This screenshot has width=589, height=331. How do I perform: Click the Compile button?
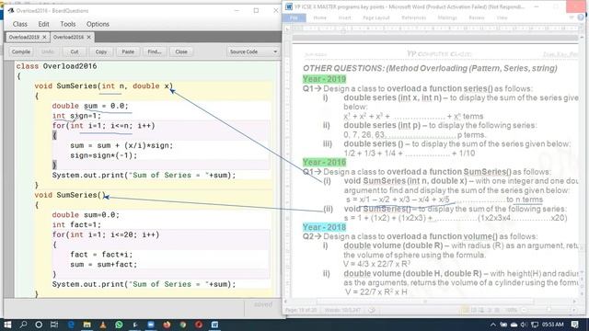point(20,51)
